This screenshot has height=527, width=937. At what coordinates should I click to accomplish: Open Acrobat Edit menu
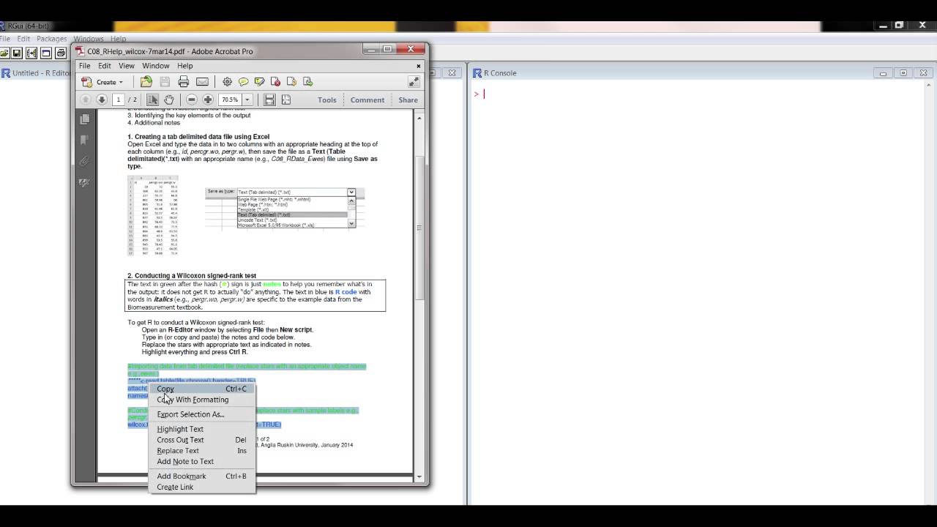[x=105, y=66]
